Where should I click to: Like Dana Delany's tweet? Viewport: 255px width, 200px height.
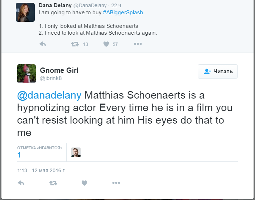click(106, 44)
